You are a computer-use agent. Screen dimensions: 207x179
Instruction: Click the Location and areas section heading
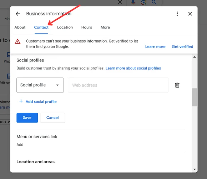(36, 162)
